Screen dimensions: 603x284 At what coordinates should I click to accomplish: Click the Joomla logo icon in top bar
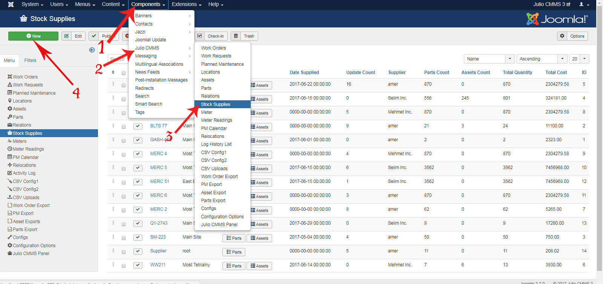tap(11, 5)
